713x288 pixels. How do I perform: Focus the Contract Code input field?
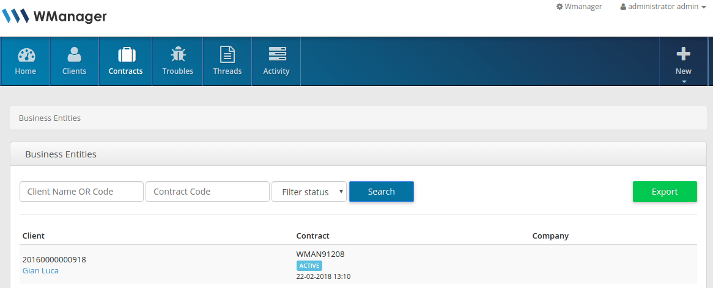tap(207, 192)
